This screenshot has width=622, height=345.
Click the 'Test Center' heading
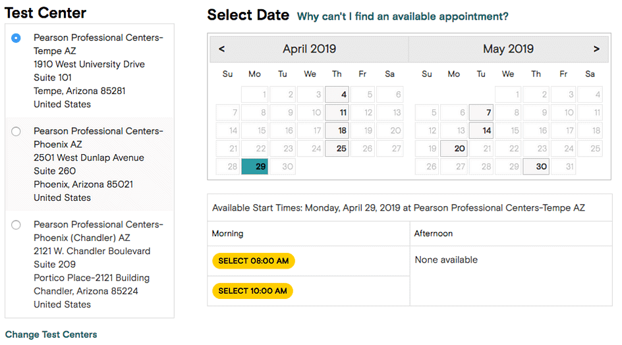pos(45,13)
